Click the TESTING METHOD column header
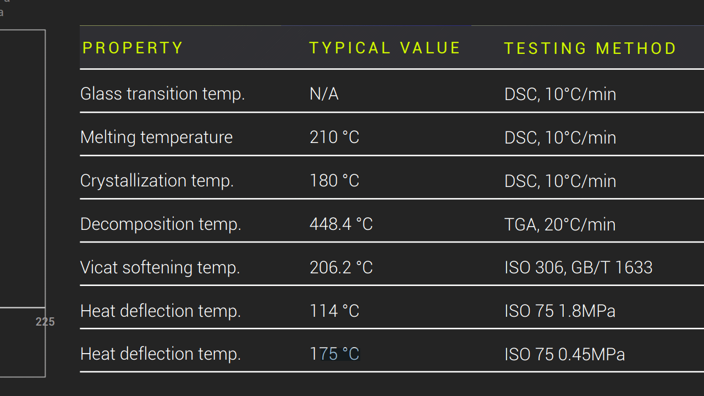The image size is (704, 396). point(590,48)
